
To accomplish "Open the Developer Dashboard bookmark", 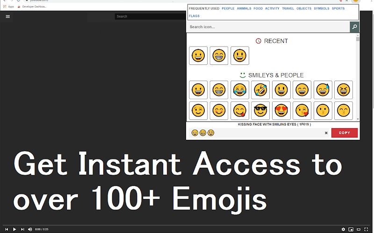I will click(x=32, y=7).
